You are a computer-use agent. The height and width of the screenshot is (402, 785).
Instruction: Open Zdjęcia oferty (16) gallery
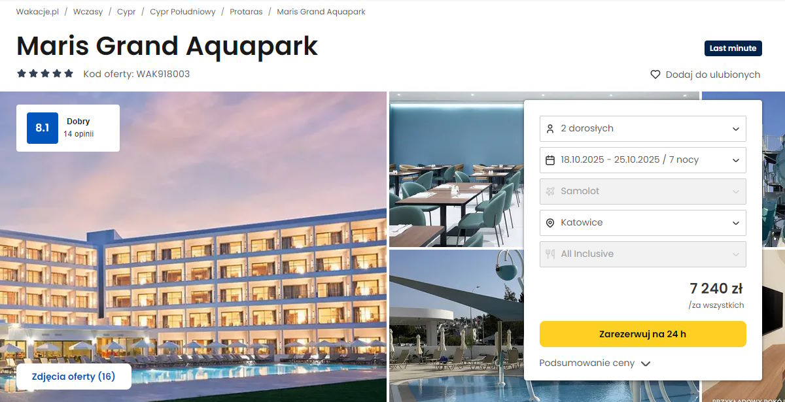[x=73, y=377]
